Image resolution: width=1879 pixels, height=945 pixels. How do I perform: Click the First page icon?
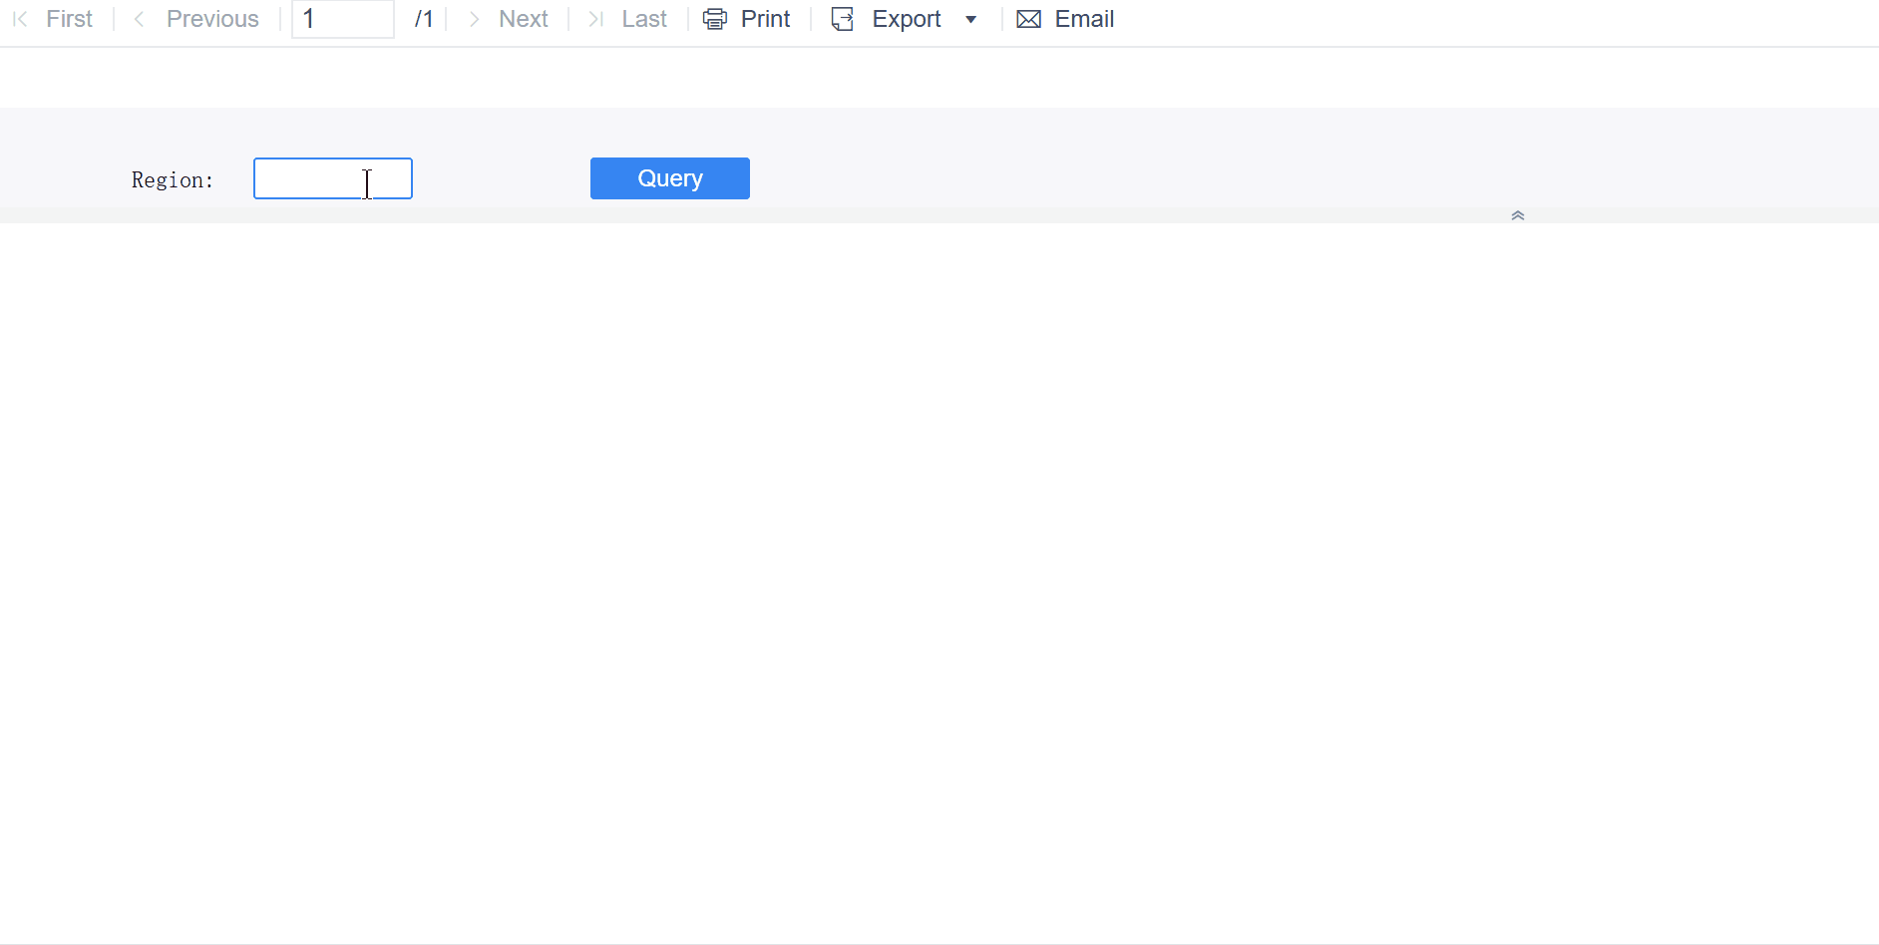click(x=18, y=18)
